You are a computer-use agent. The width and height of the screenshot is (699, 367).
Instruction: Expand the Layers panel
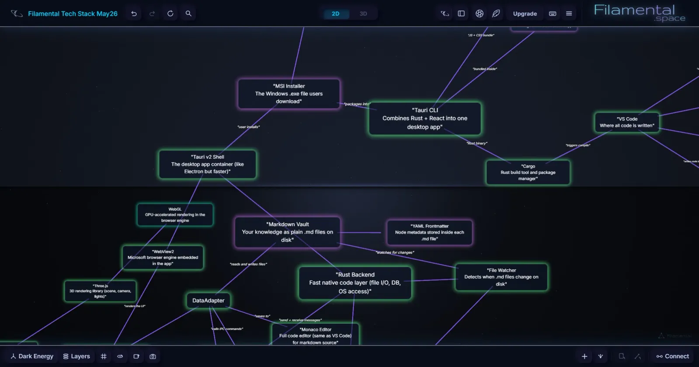coord(76,356)
